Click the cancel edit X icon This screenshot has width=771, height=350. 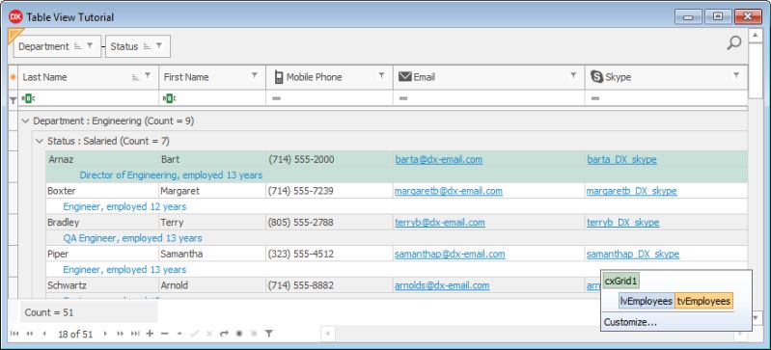point(209,334)
